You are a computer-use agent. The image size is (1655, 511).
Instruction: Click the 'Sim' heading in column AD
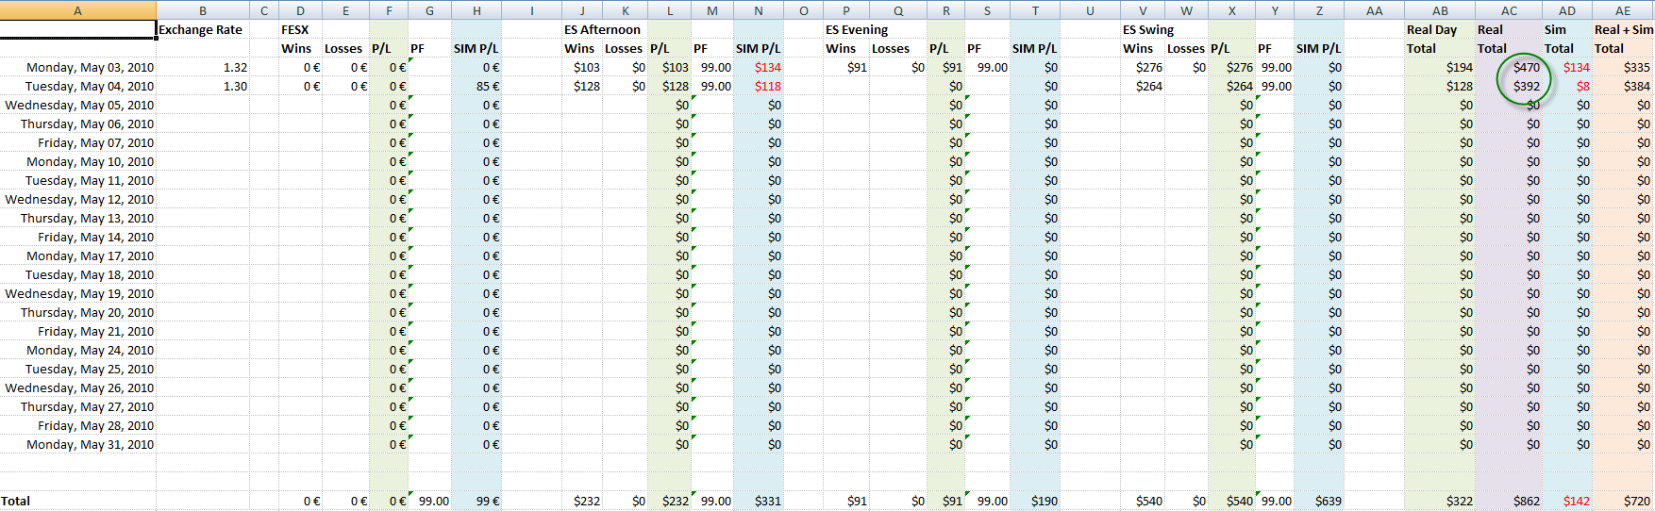point(1567,29)
